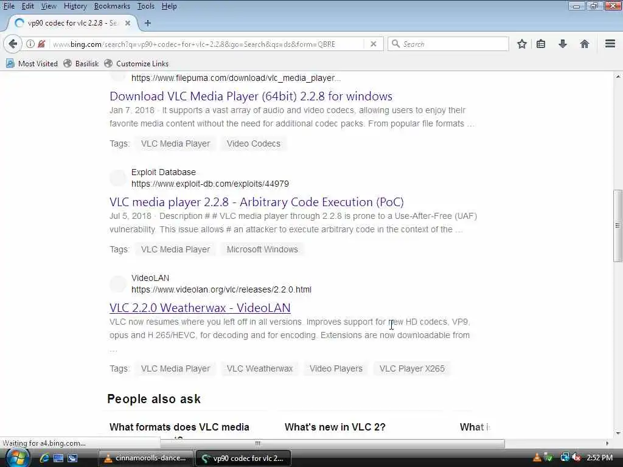This screenshot has width=623, height=467.
Task: Click VLC Media Player tag under VideoLAN result
Action: click(176, 368)
